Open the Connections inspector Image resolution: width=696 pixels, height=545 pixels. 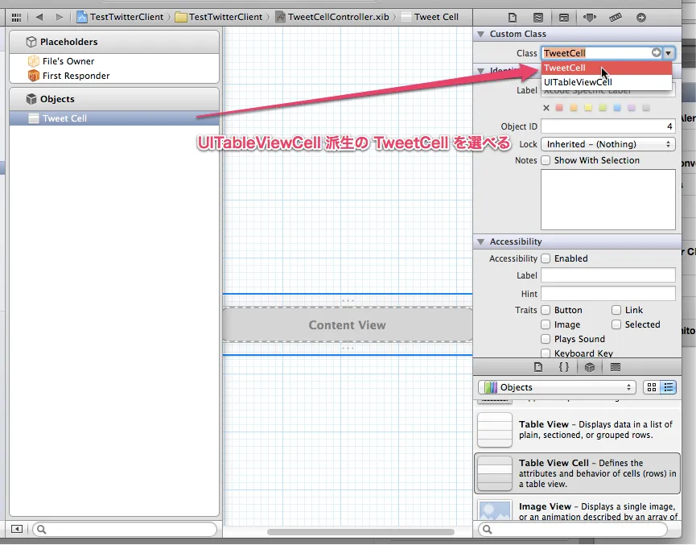click(641, 17)
